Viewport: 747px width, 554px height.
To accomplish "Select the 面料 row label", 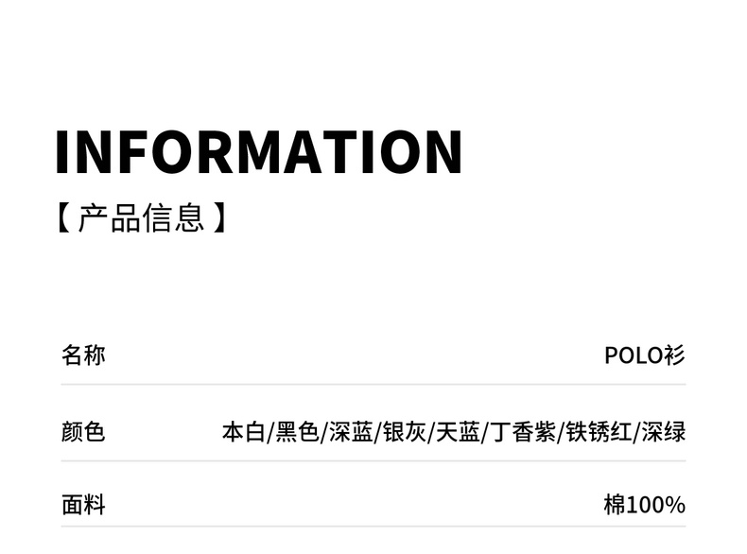I will click(x=83, y=505).
